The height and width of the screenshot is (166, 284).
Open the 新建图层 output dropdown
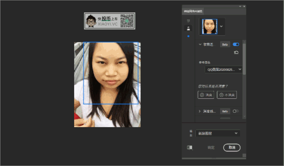(218, 133)
